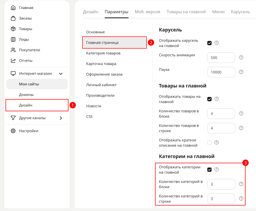This screenshot has height=211, width=256.
Task: Select the Параметры tab
Action: 116,12
